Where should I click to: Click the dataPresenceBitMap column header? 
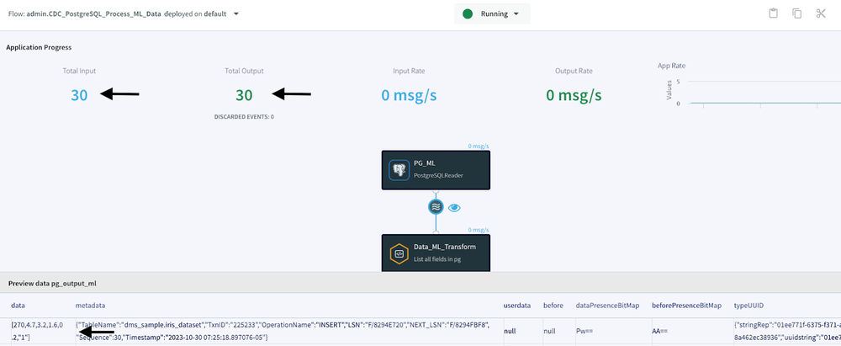(x=608, y=306)
